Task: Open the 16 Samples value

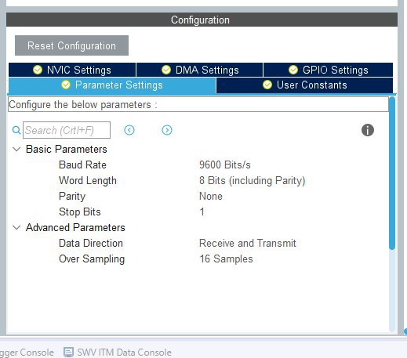Action: 226,259
